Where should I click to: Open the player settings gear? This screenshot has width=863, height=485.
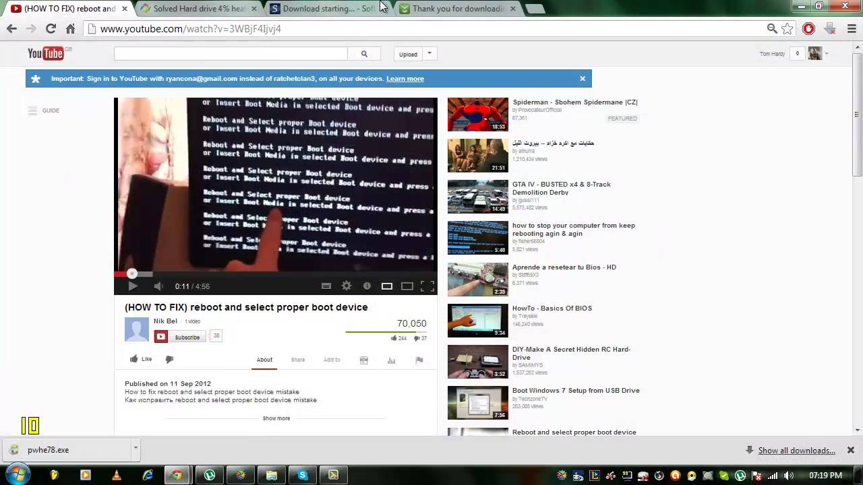[347, 286]
